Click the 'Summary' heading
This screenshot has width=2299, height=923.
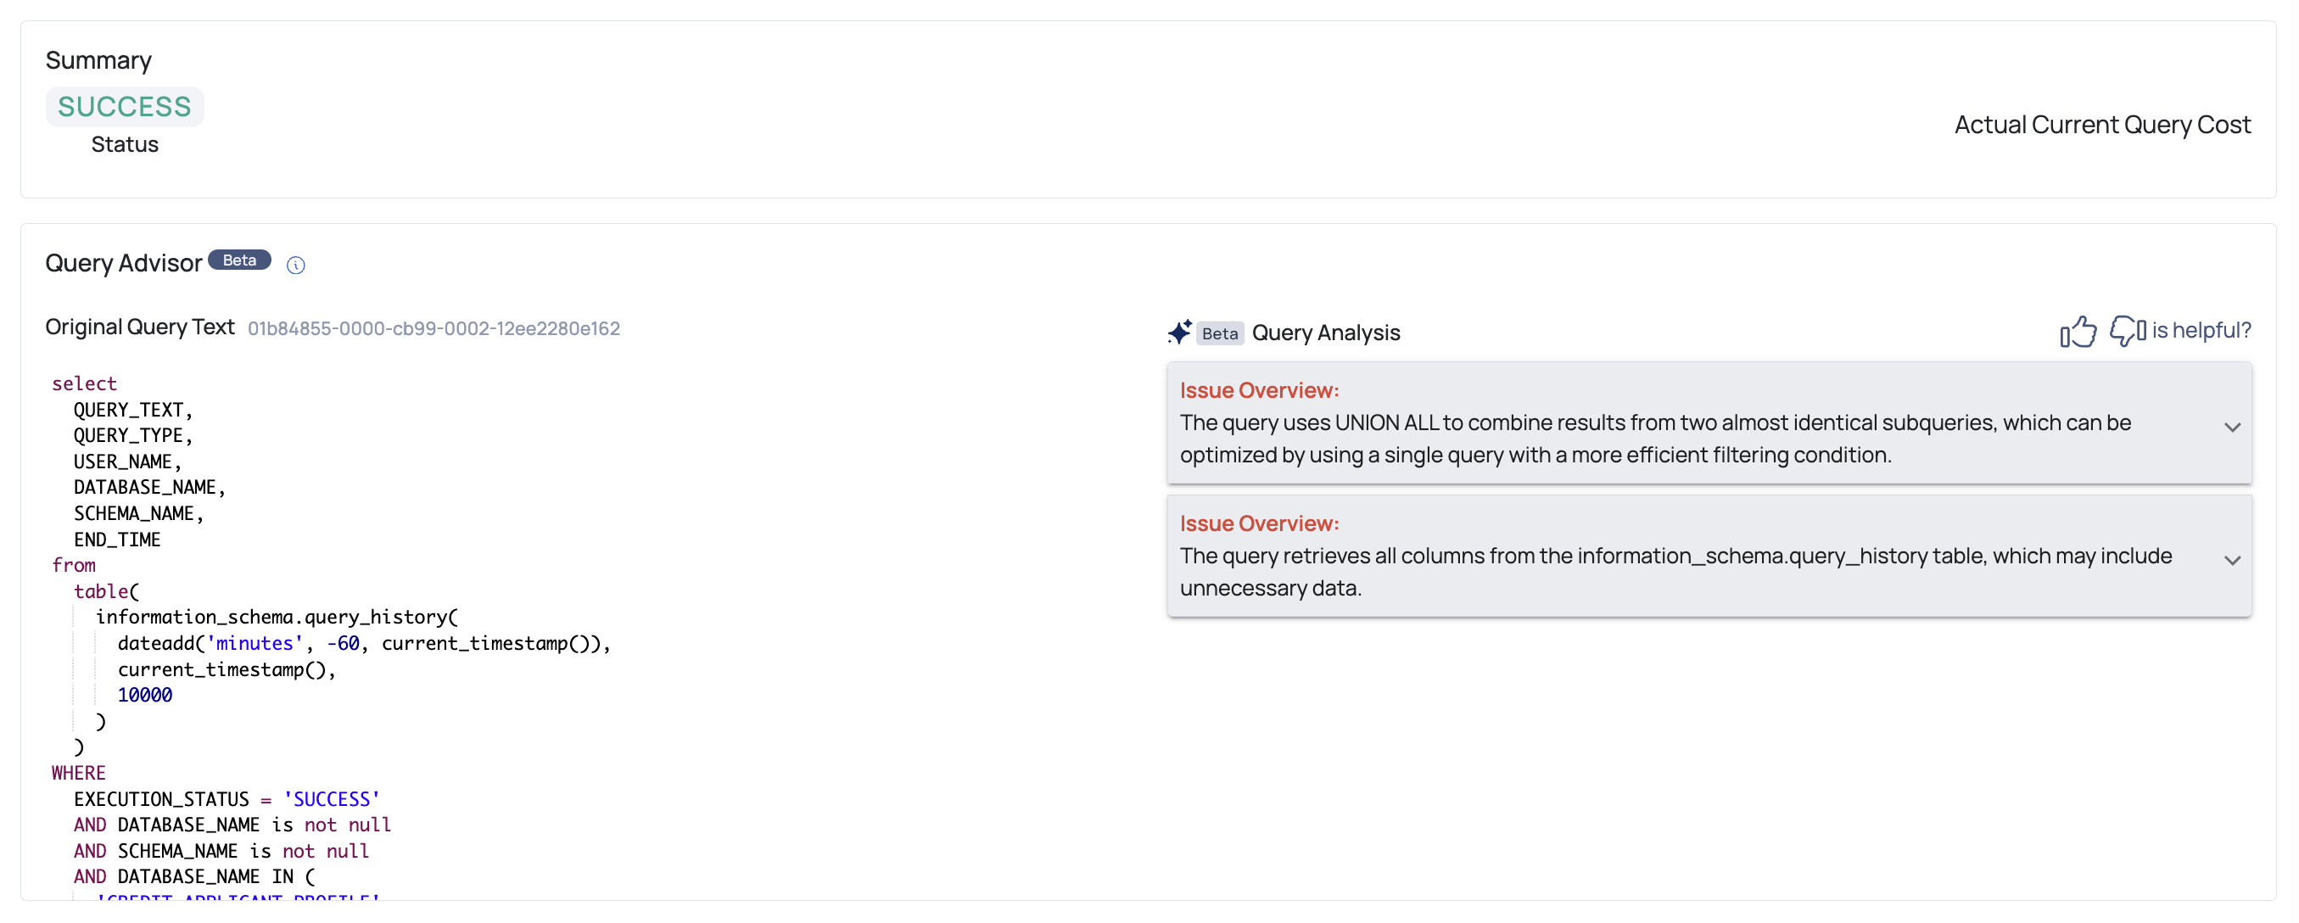[98, 61]
